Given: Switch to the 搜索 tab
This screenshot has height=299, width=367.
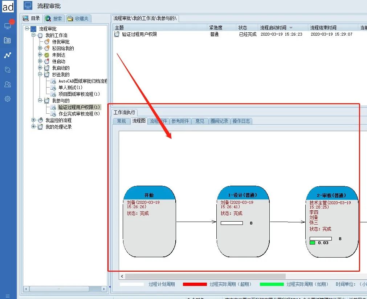Looking at the screenshot, I should (x=54, y=19).
